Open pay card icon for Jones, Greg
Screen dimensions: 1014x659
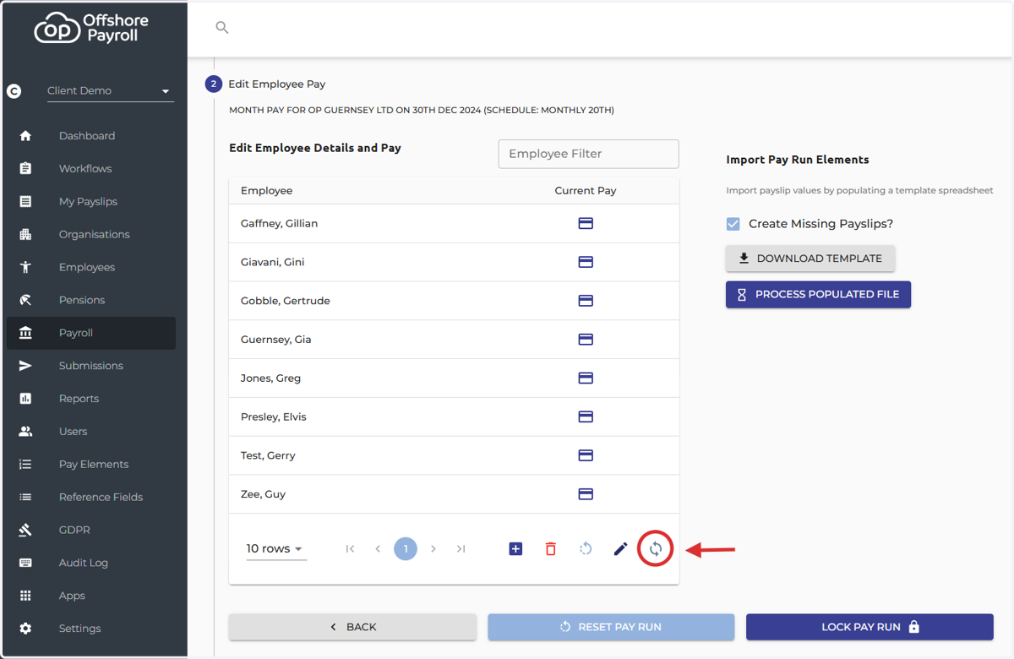point(585,378)
